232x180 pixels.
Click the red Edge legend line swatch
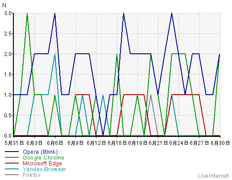(x=12, y=163)
